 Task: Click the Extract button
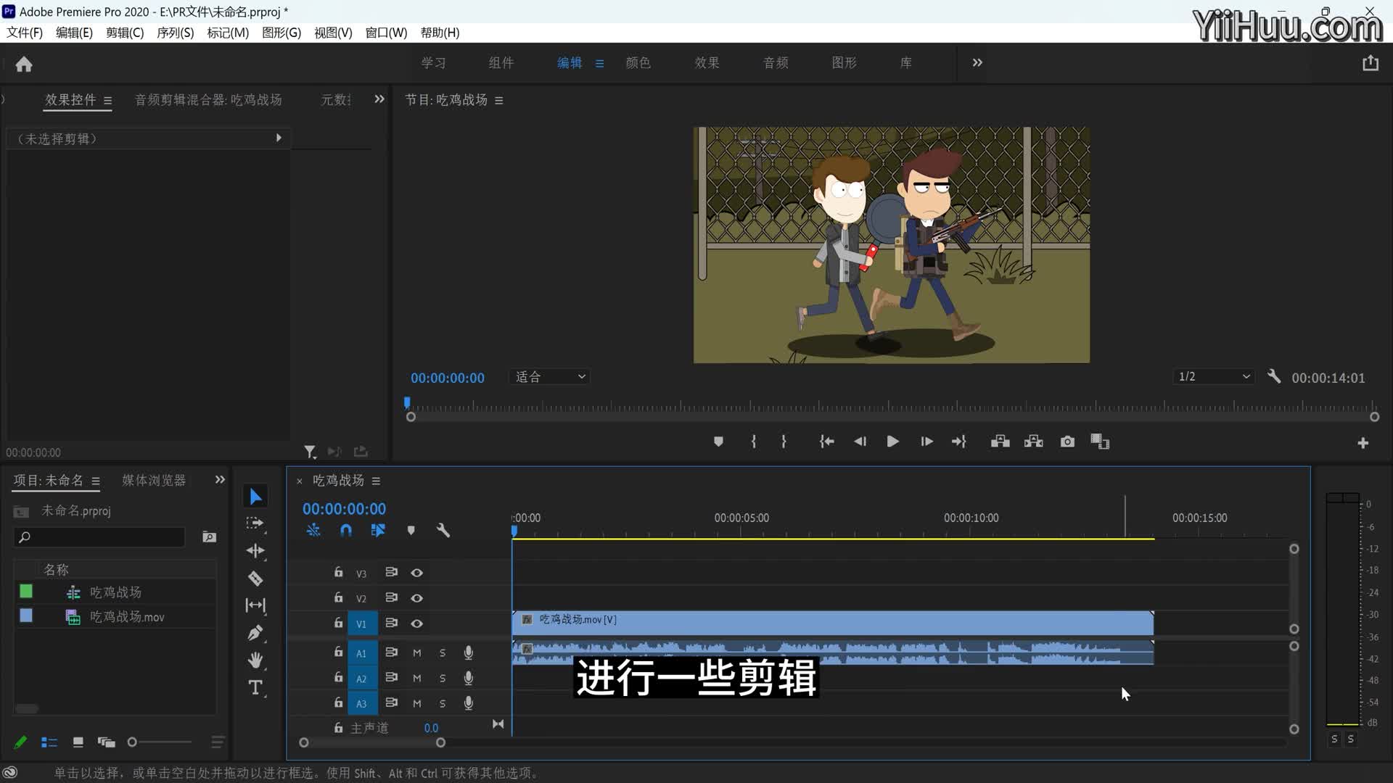click(1034, 442)
